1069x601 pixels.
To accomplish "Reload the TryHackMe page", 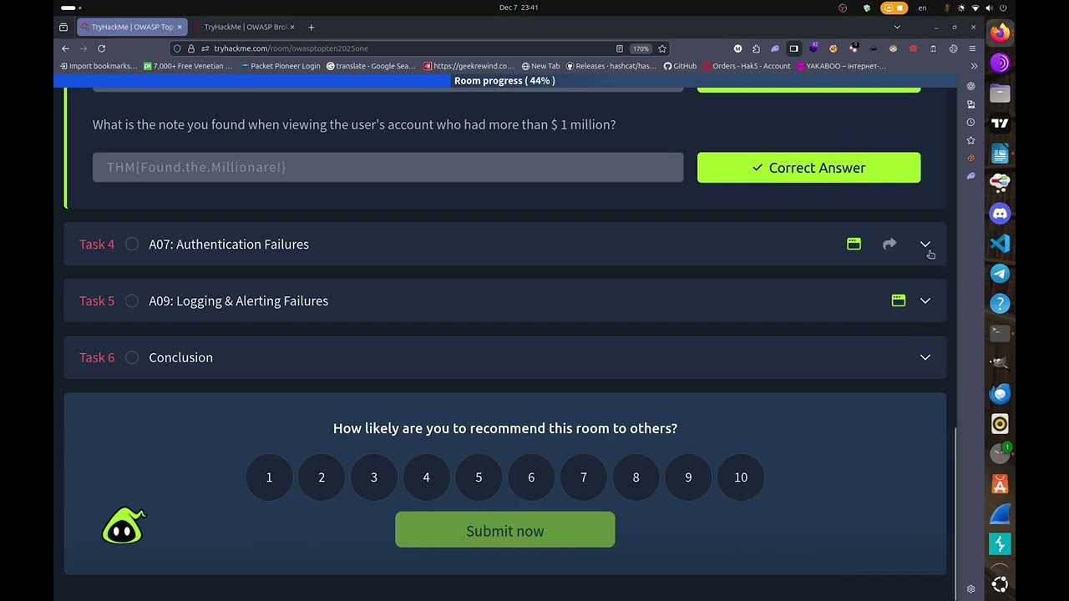I will [x=101, y=48].
